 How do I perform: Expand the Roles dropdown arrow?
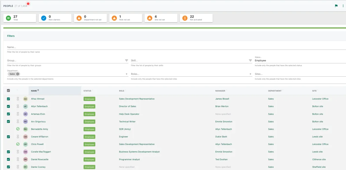[x=250, y=74]
